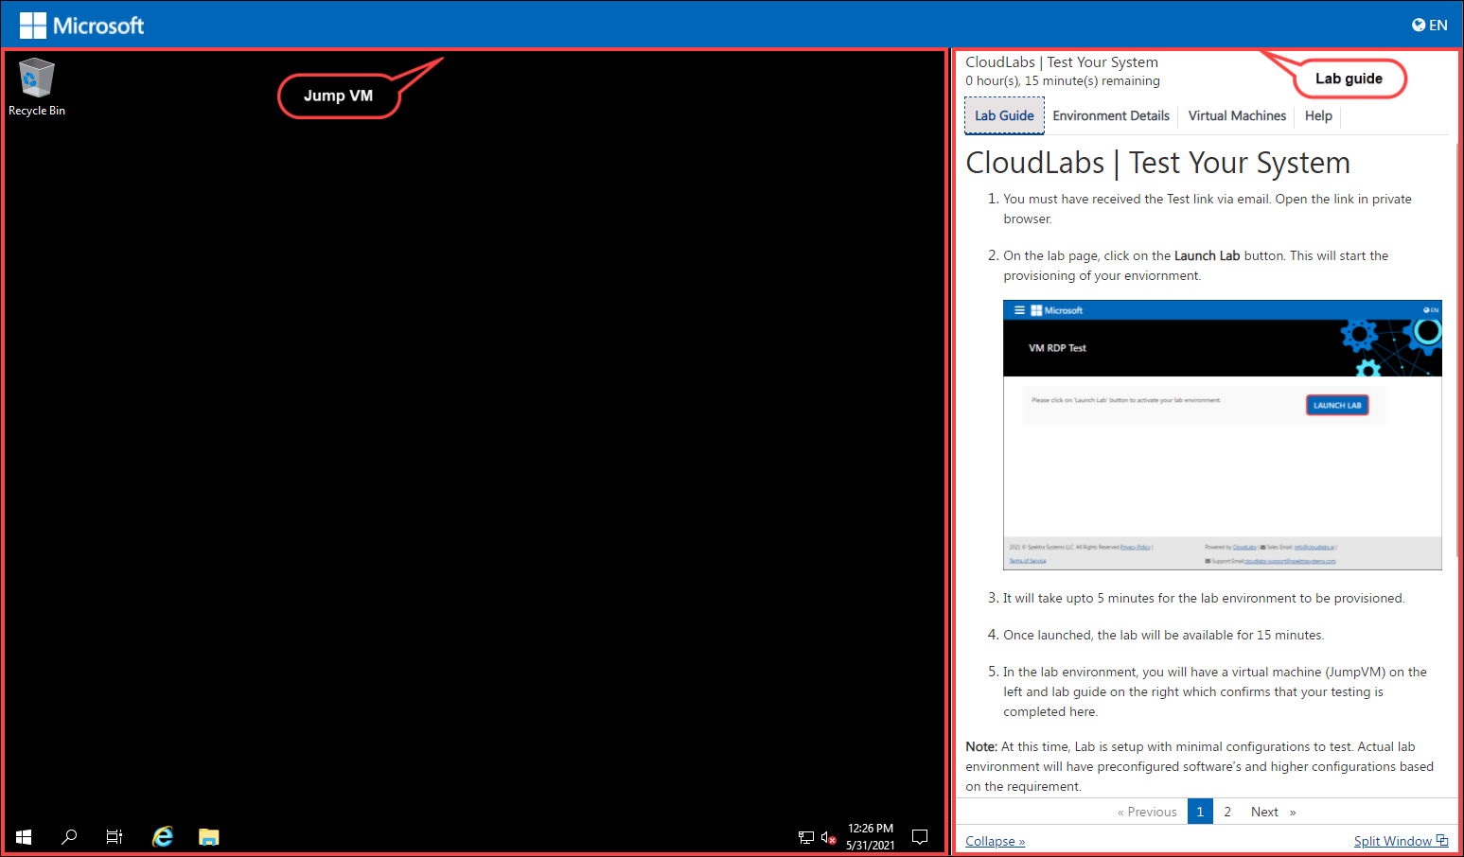
Task: Click the Launch Lab screenshot thumbnail
Action: coord(1222,435)
